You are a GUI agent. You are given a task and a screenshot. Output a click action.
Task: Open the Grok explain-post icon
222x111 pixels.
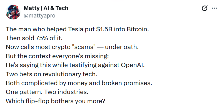pyautogui.click(x=204, y=8)
